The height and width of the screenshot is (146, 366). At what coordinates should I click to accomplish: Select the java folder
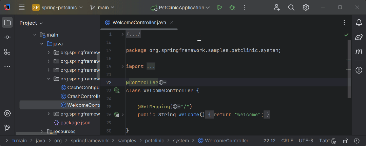point(55,44)
